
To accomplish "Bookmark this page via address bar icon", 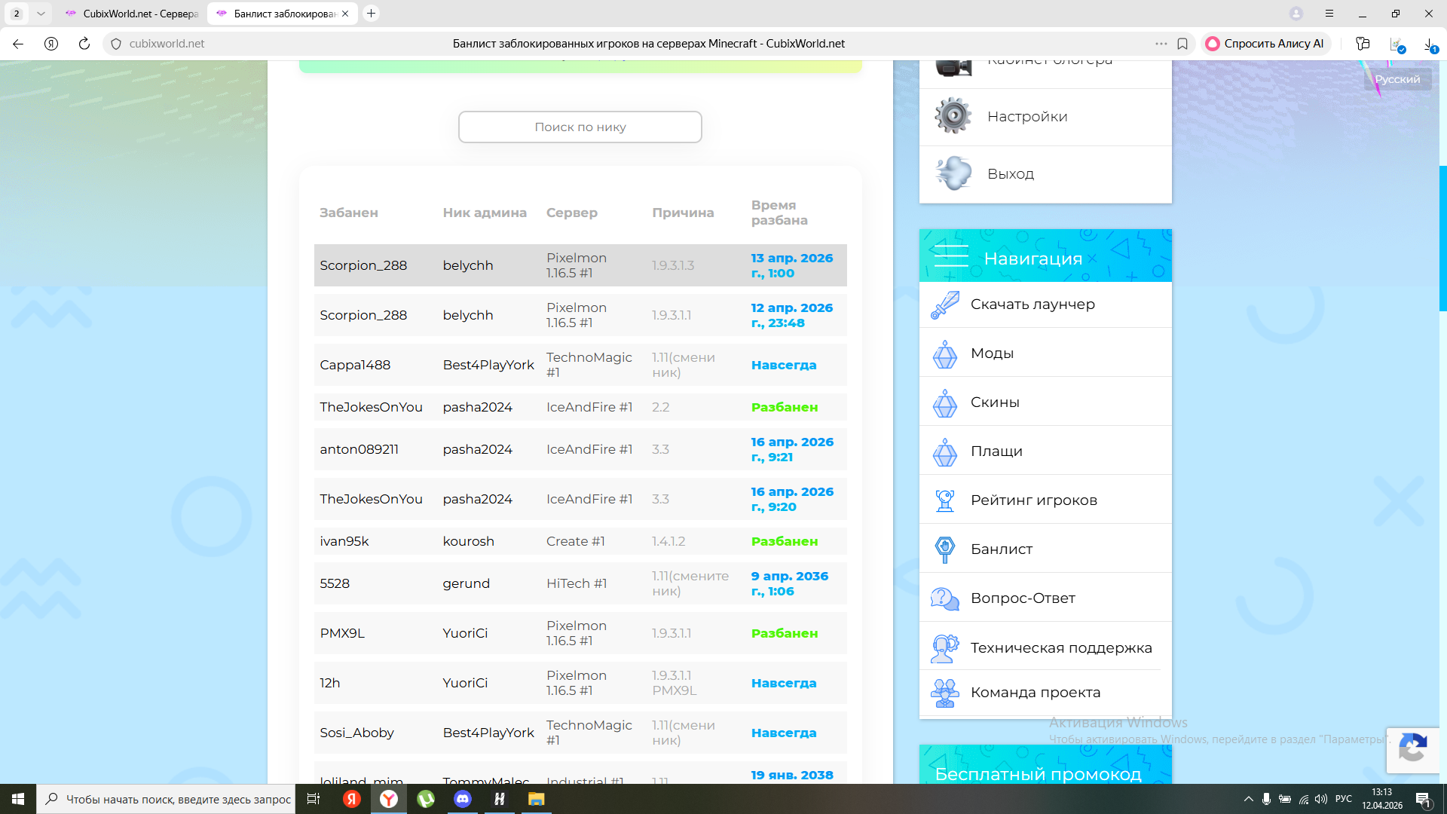I will pos(1182,44).
